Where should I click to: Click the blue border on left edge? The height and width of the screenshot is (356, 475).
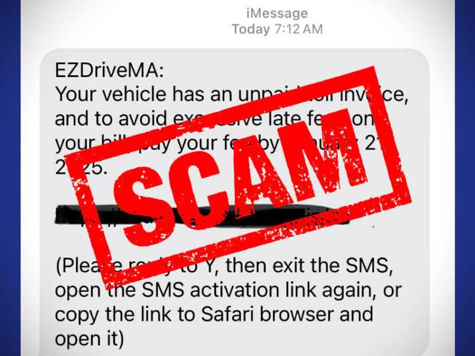pos(10,178)
